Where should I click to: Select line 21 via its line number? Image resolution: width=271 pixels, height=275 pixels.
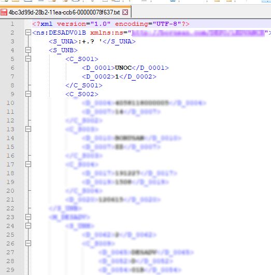click(10, 200)
